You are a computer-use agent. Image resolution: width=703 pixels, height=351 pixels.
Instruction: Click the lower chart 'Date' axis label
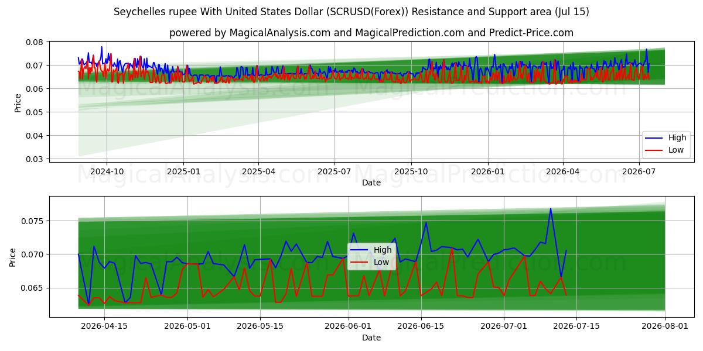point(371,338)
